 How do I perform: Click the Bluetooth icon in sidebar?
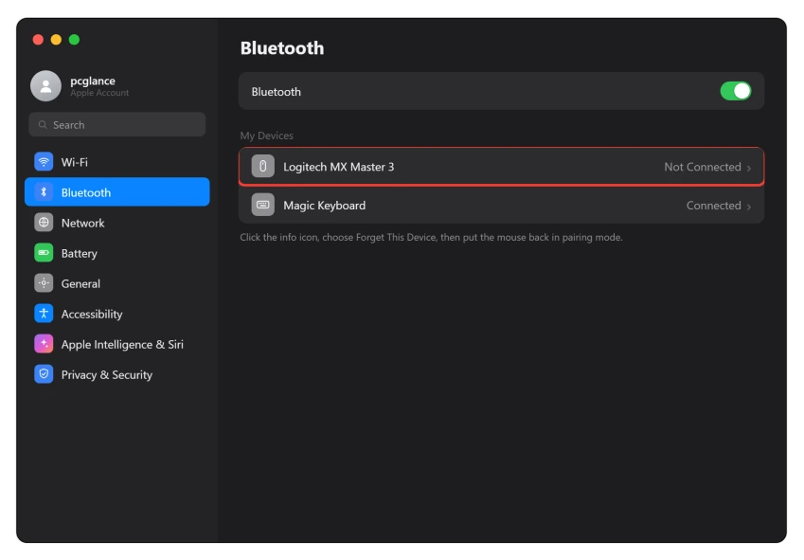pyautogui.click(x=44, y=192)
